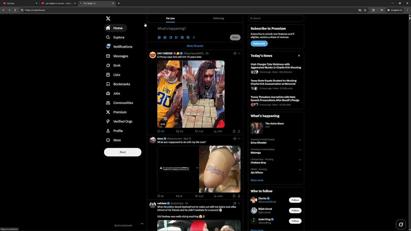Bookmark the SAY CHEESE post

pos(234,131)
